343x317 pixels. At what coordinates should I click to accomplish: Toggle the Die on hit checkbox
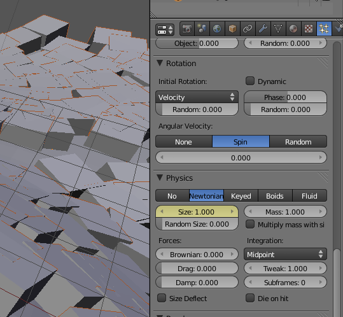[x=250, y=298]
